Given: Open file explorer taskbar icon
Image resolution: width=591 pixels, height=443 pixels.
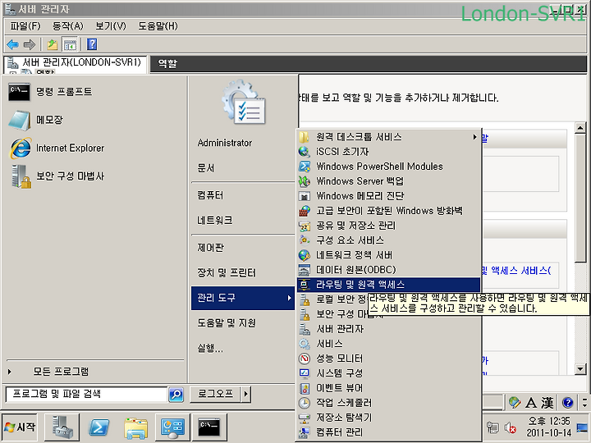Looking at the screenshot, I should click(x=135, y=427).
